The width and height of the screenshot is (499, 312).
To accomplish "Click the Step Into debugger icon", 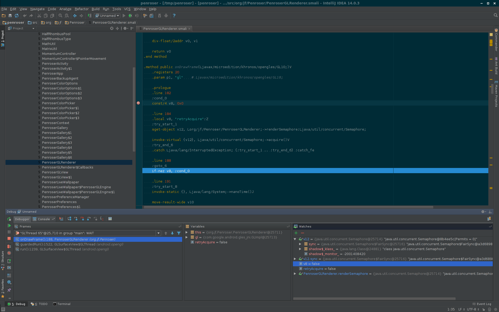I will 76,219.
